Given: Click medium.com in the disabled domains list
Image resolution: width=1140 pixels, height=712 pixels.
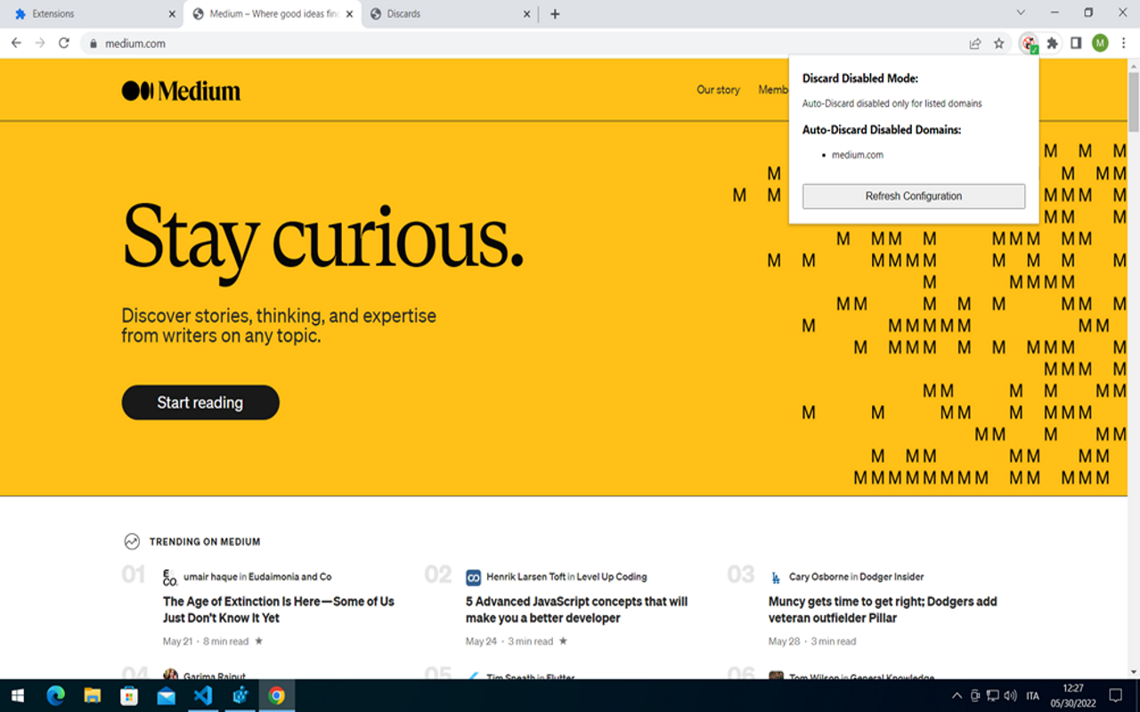Looking at the screenshot, I should point(858,155).
